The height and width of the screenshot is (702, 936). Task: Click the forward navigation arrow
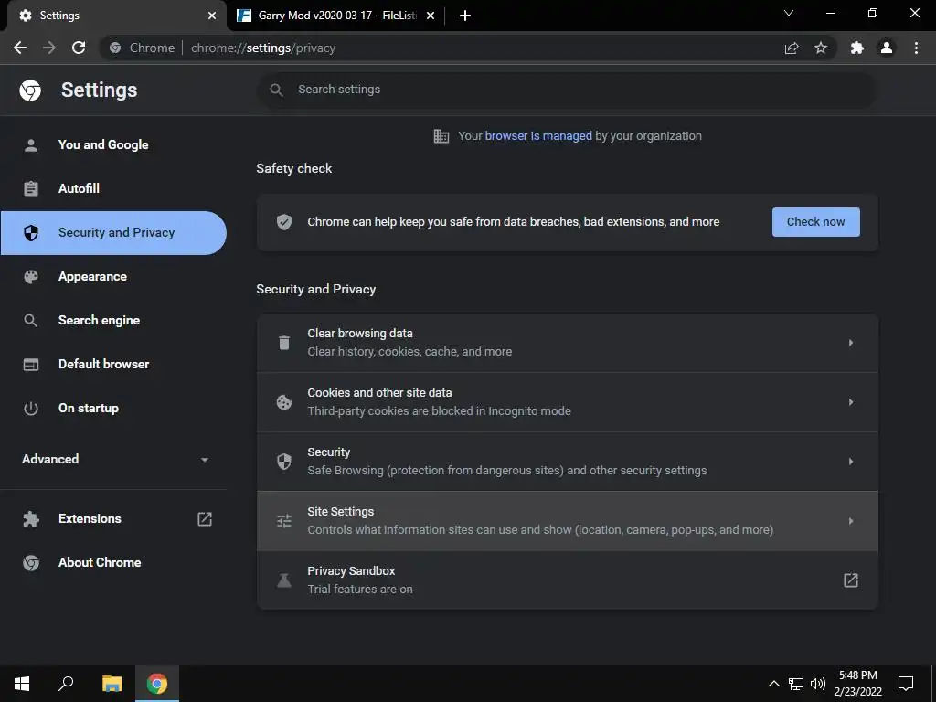[x=49, y=48]
